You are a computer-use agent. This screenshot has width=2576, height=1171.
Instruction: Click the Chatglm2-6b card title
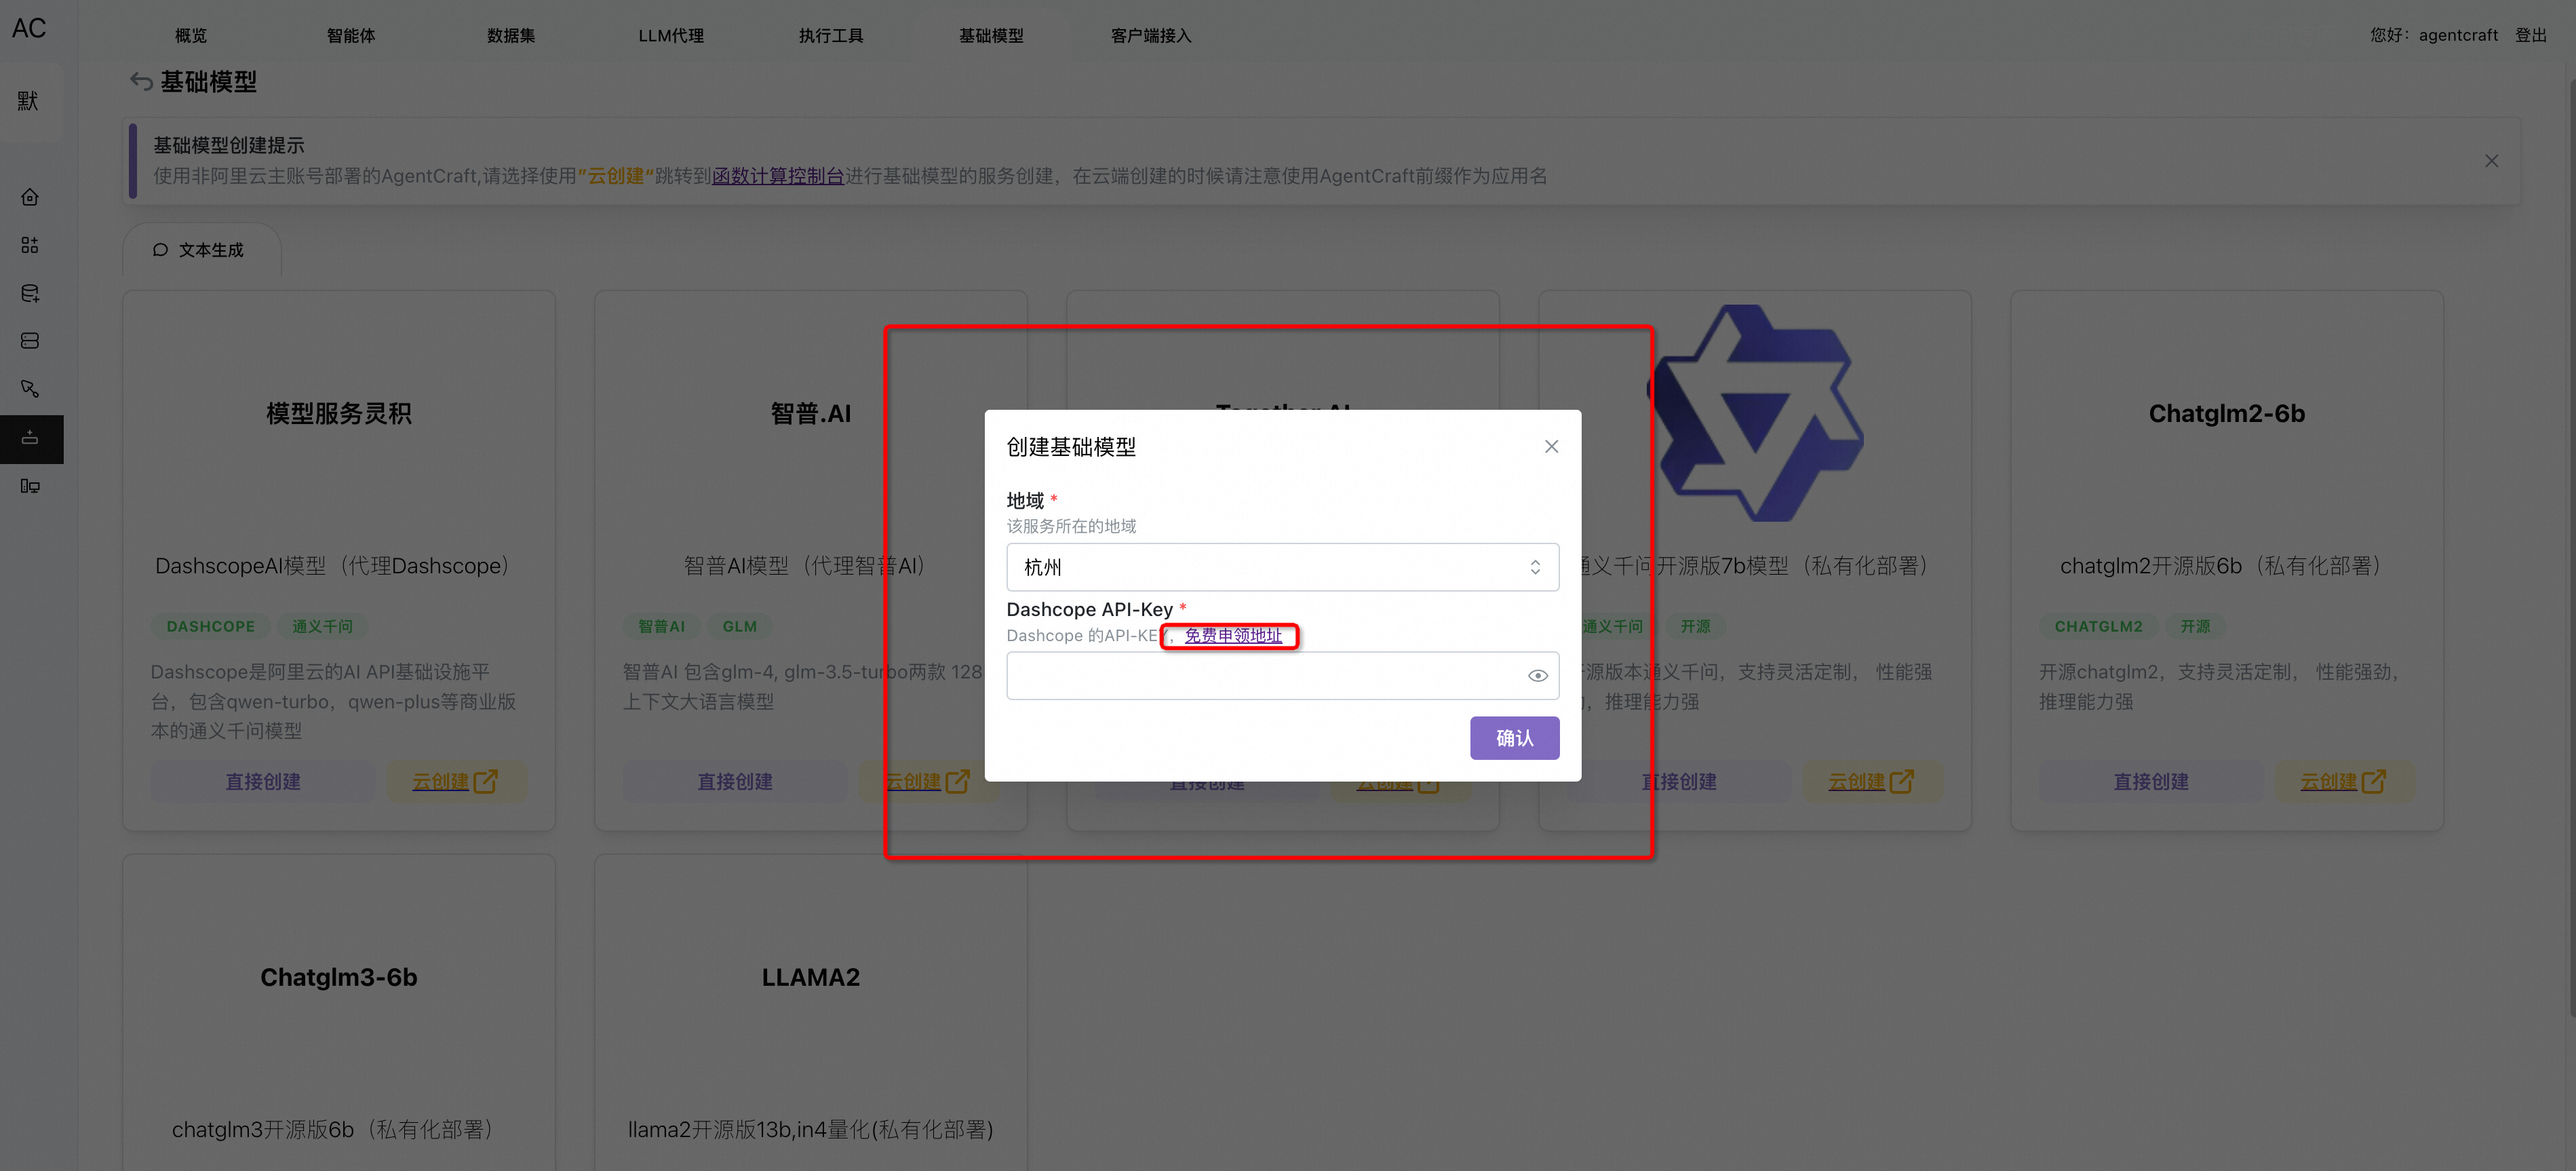tap(2227, 413)
